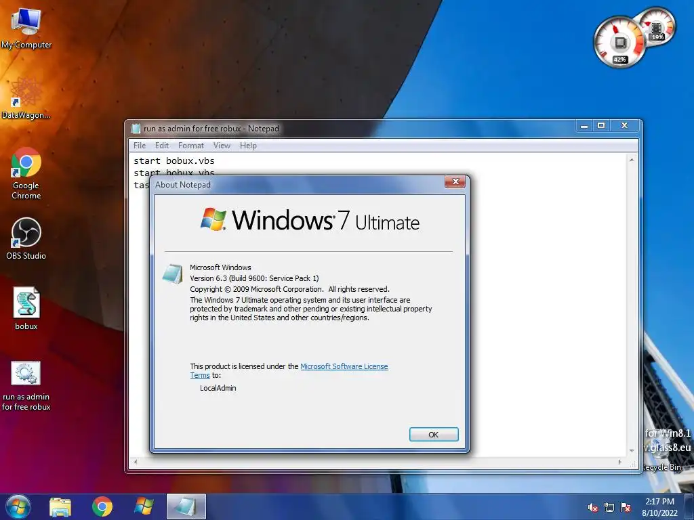Click Notepad horizontal scrollbar right arrow

click(x=619, y=462)
